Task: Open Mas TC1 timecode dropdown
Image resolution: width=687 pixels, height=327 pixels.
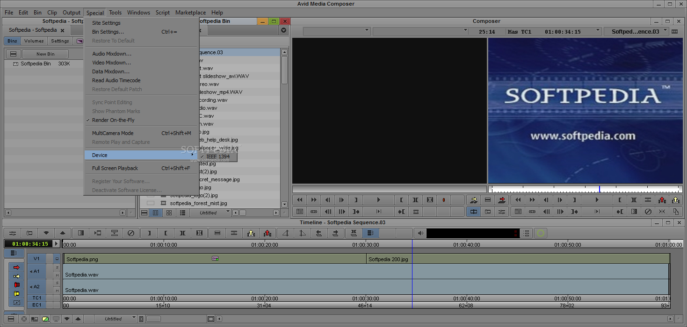Action: [x=554, y=31]
